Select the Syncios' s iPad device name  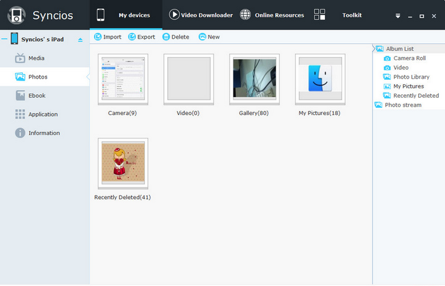tap(43, 39)
